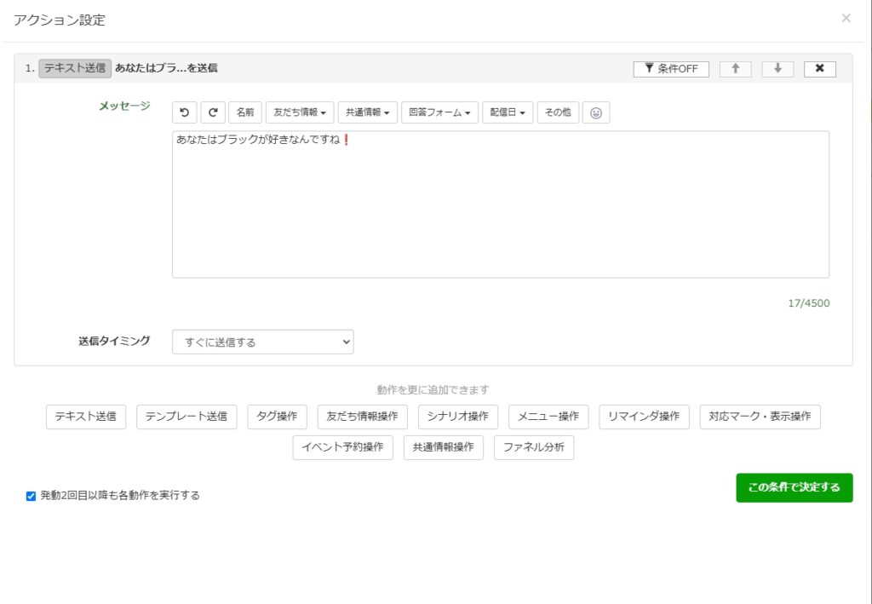Open the 回答フォーム dropdown
Screen dimensions: 872x604
point(439,112)
